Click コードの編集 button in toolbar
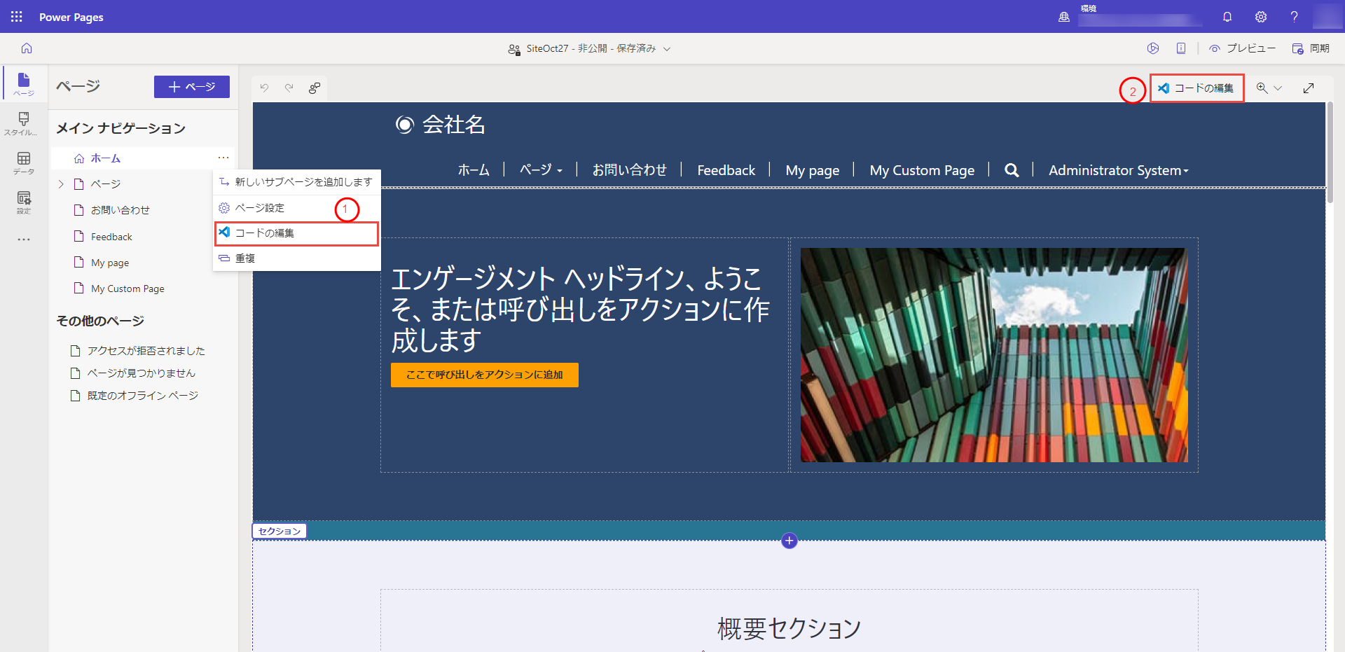The width and height of the screenshot is (1345, 652). click(1196, 88)
